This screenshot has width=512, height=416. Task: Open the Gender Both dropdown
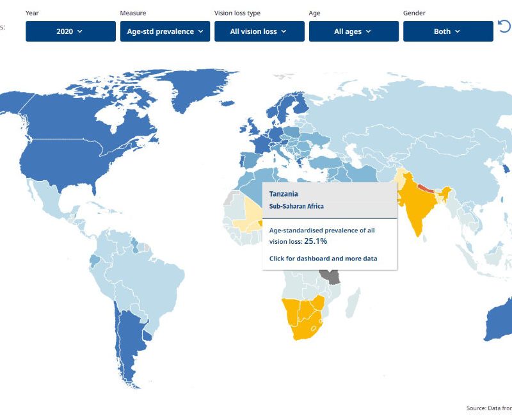point(448,31)
